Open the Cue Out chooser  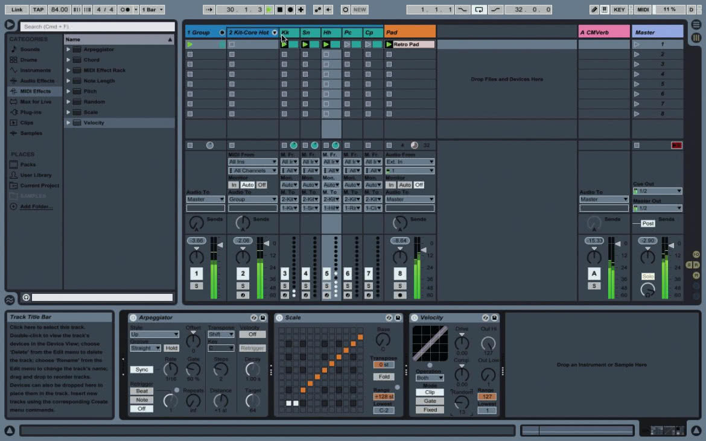tap(657, 191)
